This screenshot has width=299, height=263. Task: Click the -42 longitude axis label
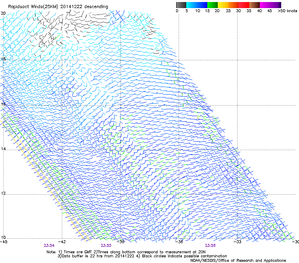62,242
